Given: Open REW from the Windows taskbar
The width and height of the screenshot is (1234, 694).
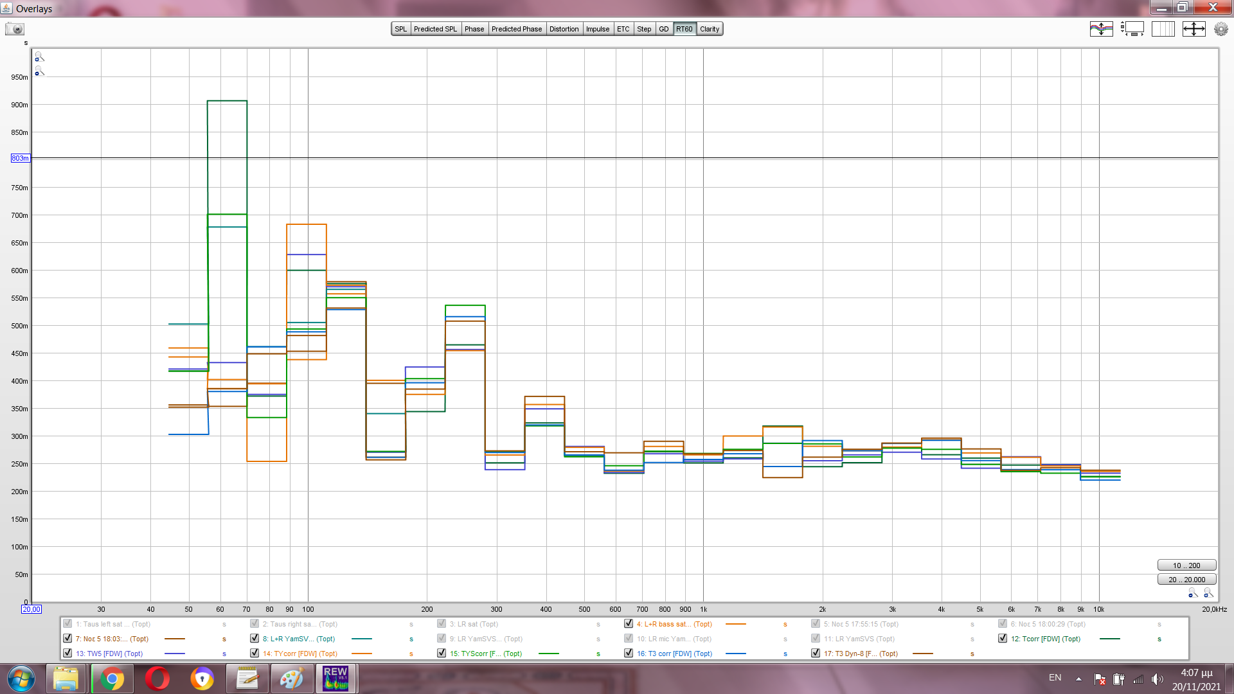Looking at the screenshot, I should (x=335, y=679).
